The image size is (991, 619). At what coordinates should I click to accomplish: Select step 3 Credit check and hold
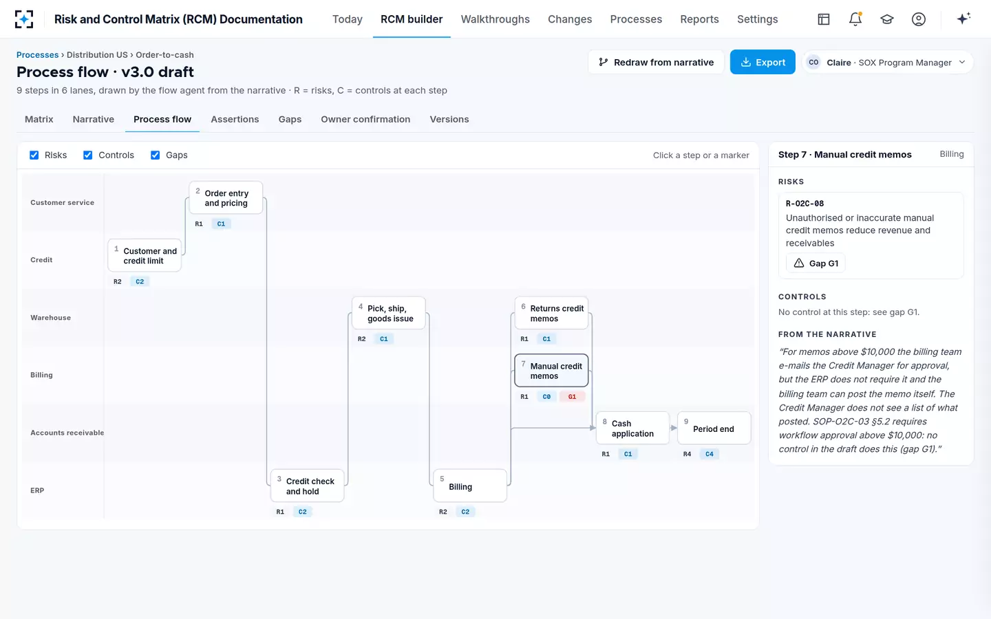307,486
